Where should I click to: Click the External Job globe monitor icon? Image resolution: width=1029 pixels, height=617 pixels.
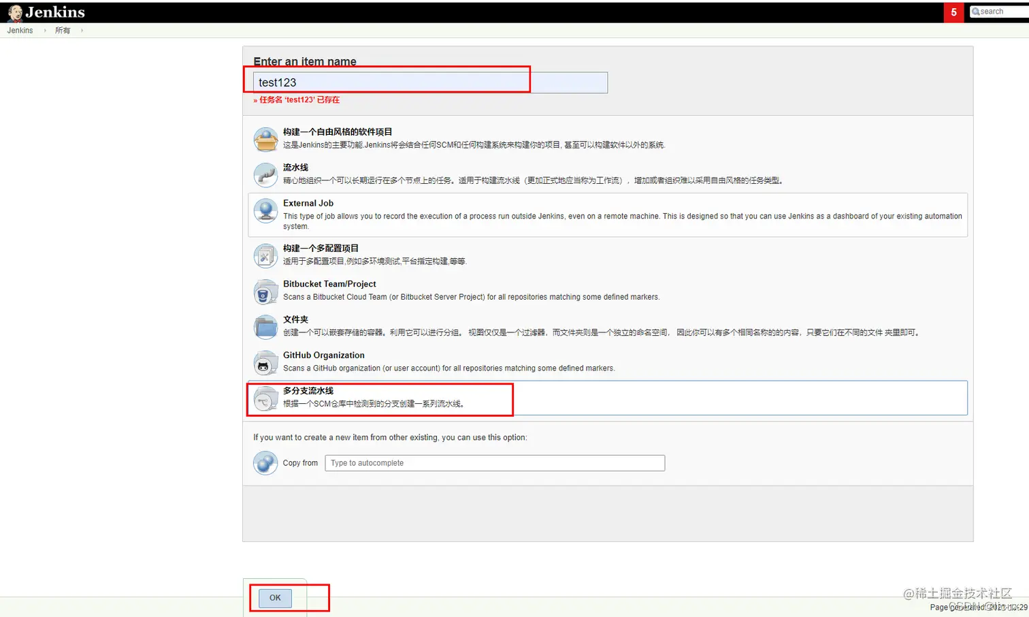(x=265, y=210)
